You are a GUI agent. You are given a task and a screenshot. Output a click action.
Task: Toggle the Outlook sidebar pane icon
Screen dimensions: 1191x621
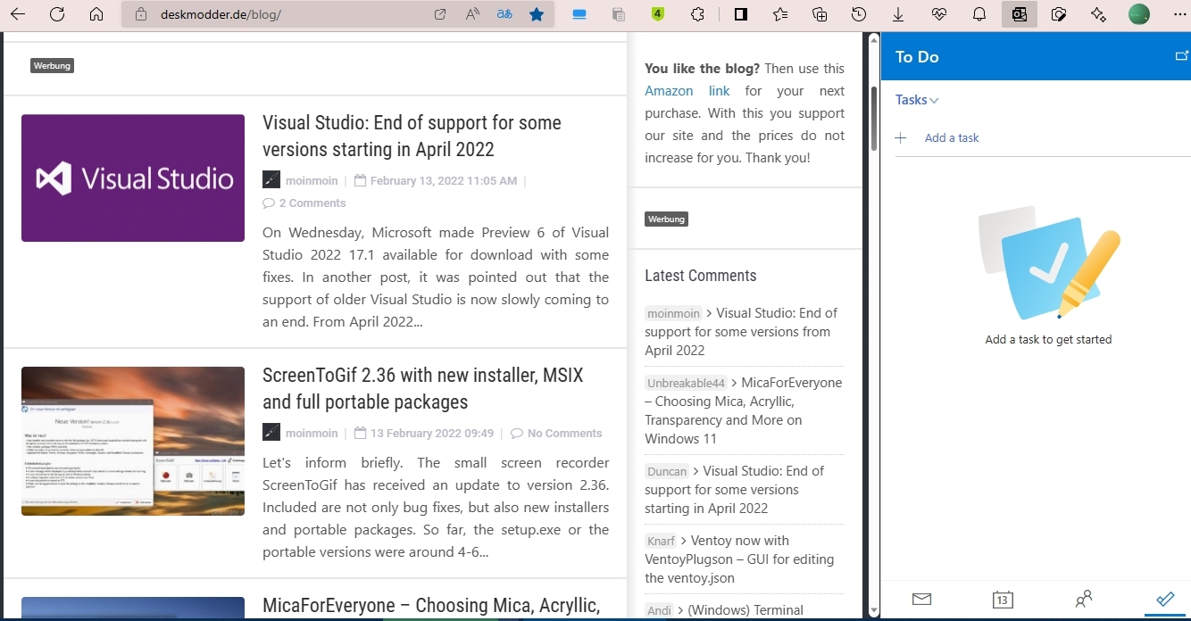coord(1020,14)
